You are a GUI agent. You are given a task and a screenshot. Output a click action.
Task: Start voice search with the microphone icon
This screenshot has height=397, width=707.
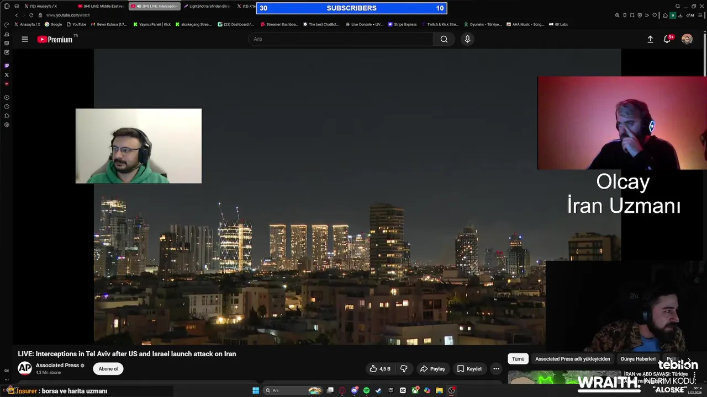coord(467,39)
